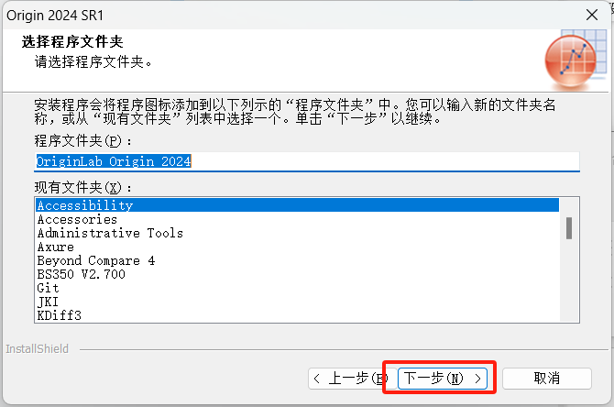Go back with the 上一步 button

[x=353, y=379]
